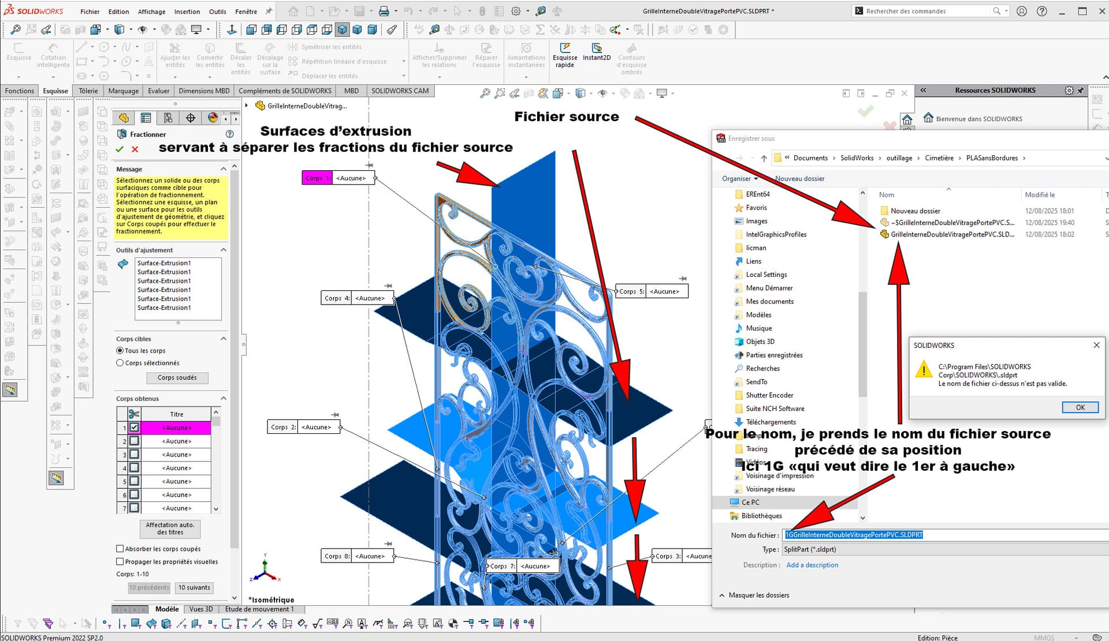This screenshot has width=1109, height=641.
Task: Collapse the Outils d'ajustement section
Action: [224, 250]
